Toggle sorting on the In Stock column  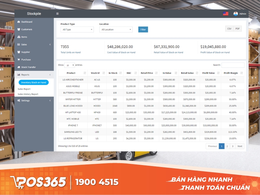(x=113, y=73)
